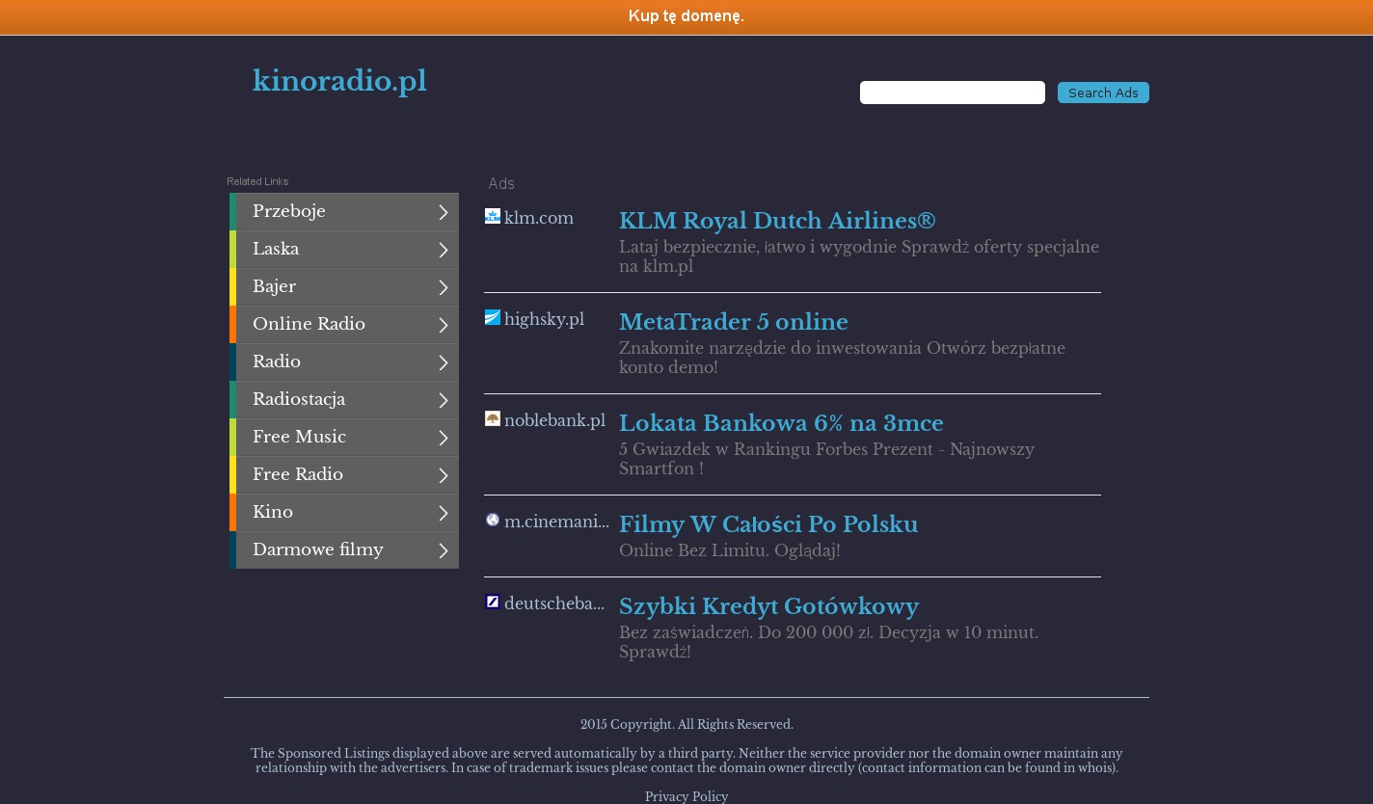The width and height of the screenshot is (1373, 804).
Task: Click the KLM favicon icon
Action: (x=492, y=217)
